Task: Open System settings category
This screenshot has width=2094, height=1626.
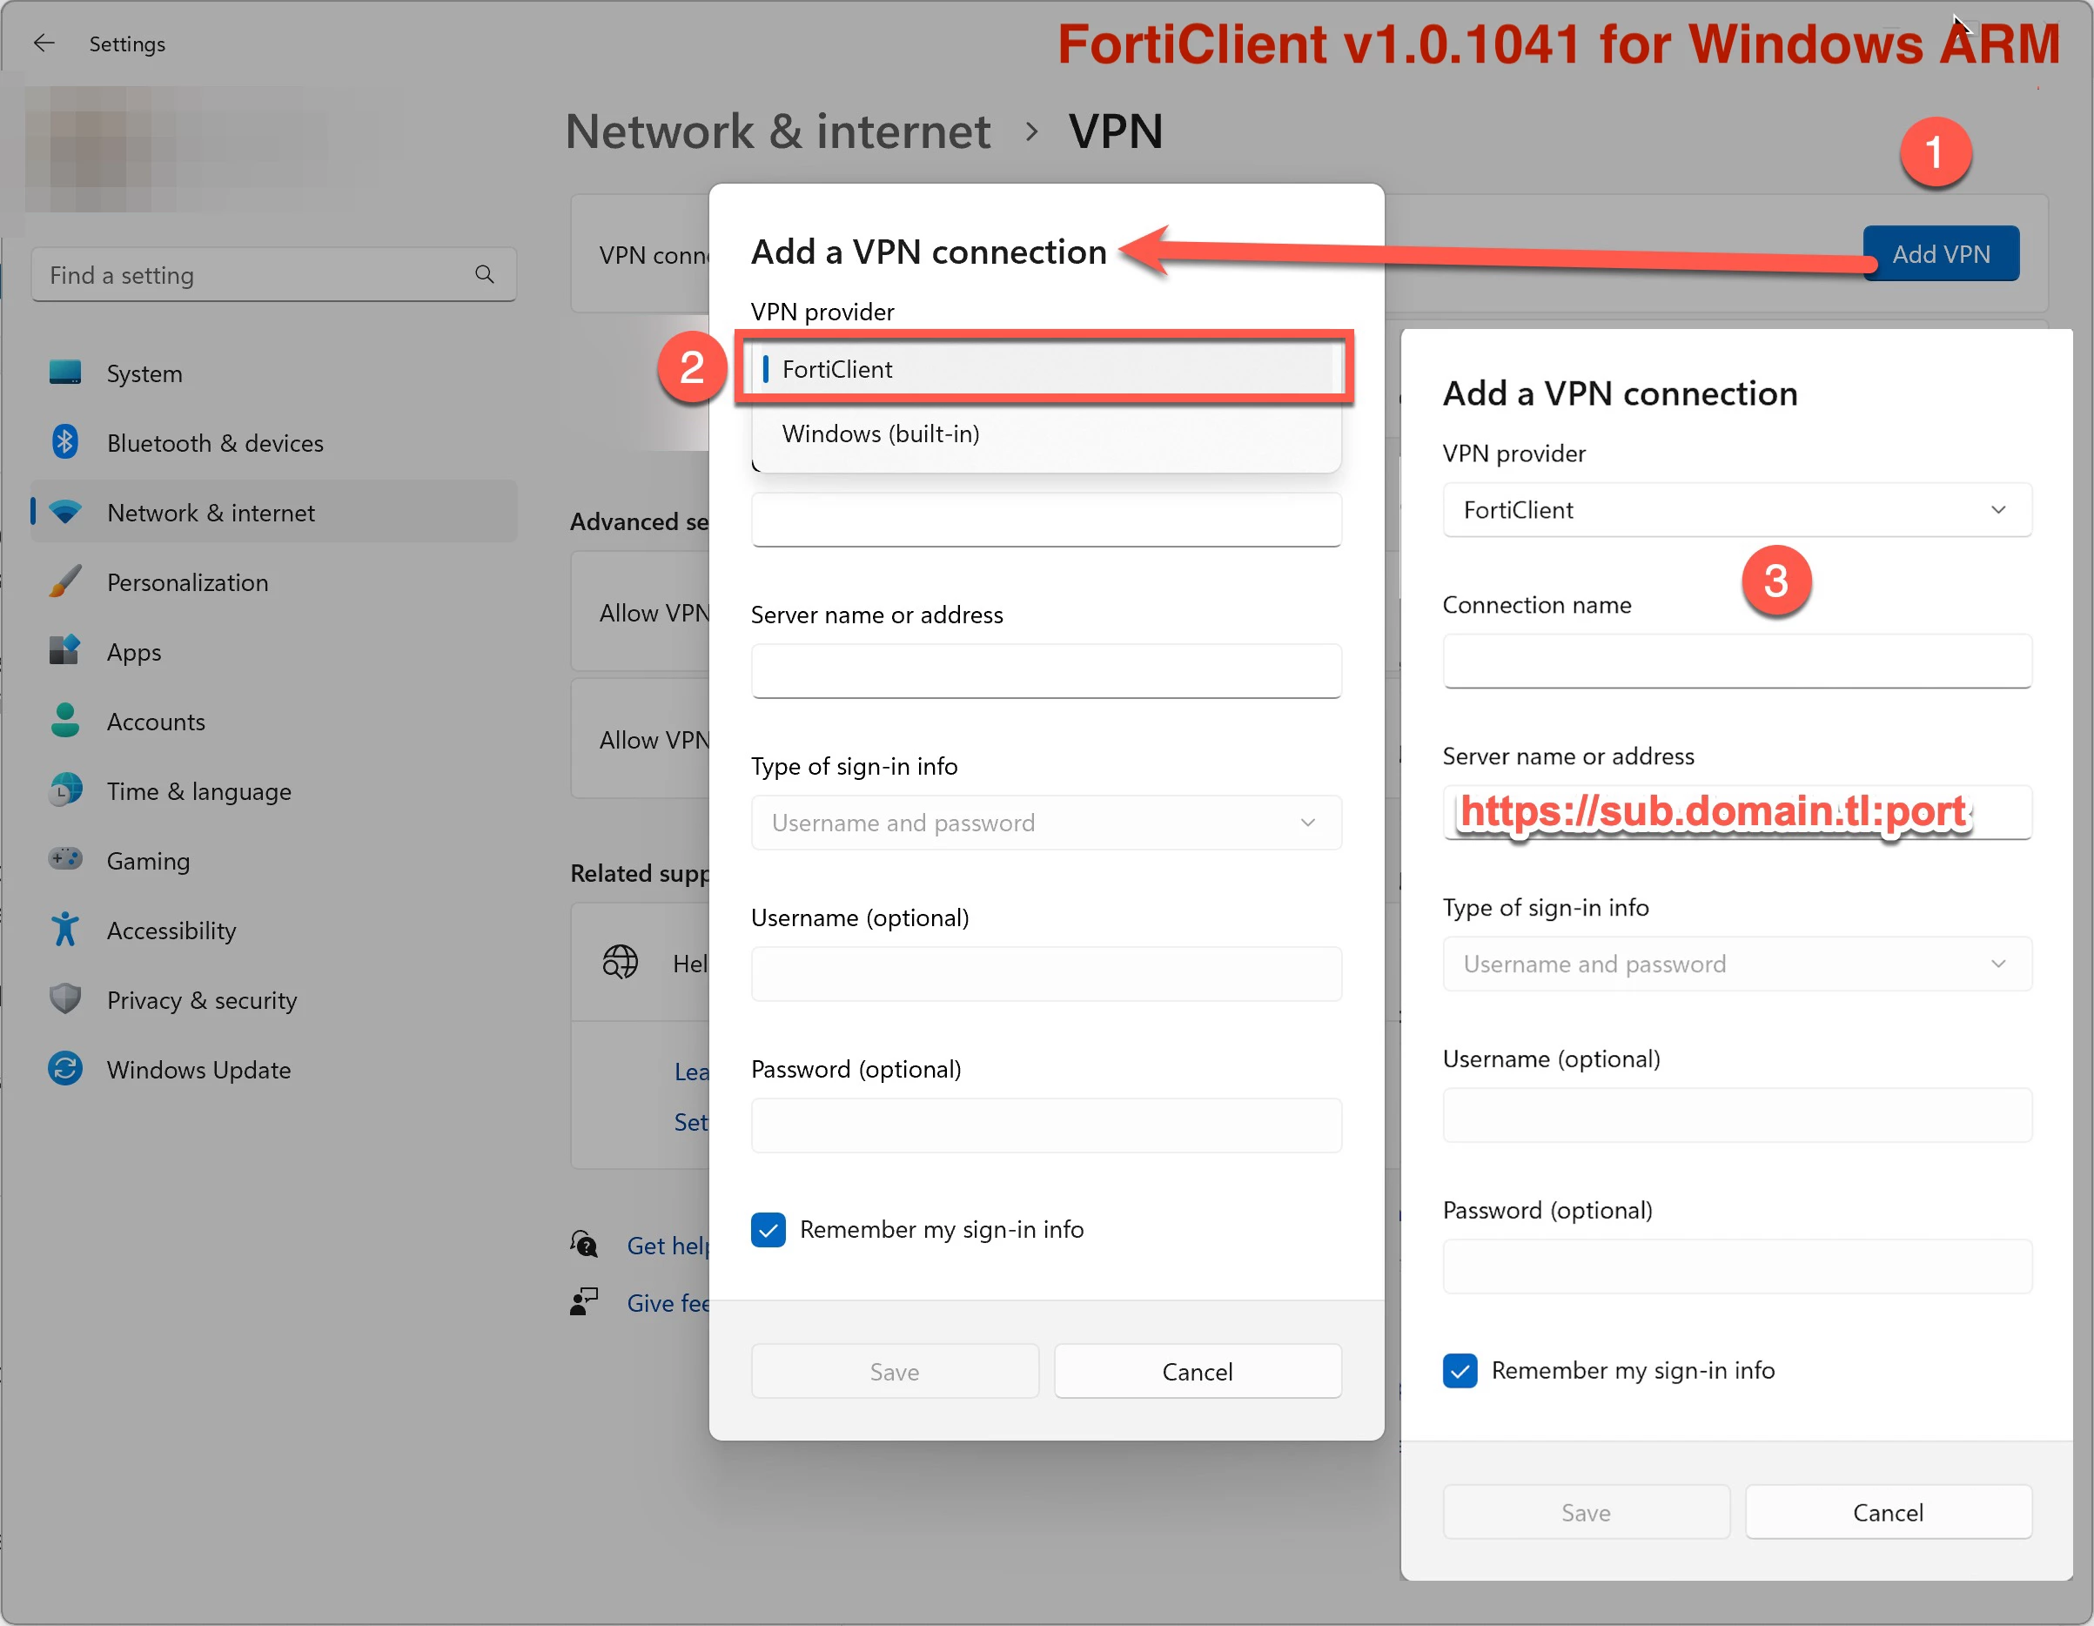Action: tap(274, 373)
